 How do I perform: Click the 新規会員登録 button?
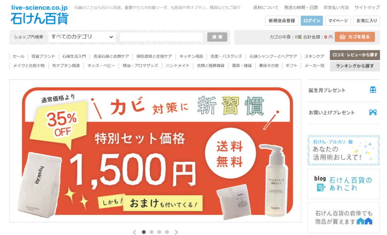282,21
